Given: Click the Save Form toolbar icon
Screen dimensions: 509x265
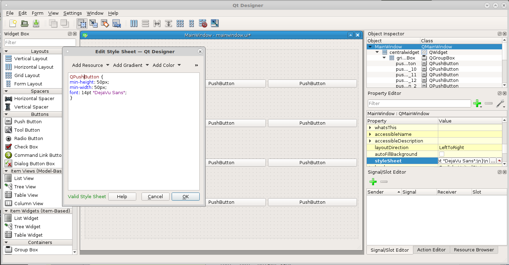Looking at the screenshot, I should (36, 23).
